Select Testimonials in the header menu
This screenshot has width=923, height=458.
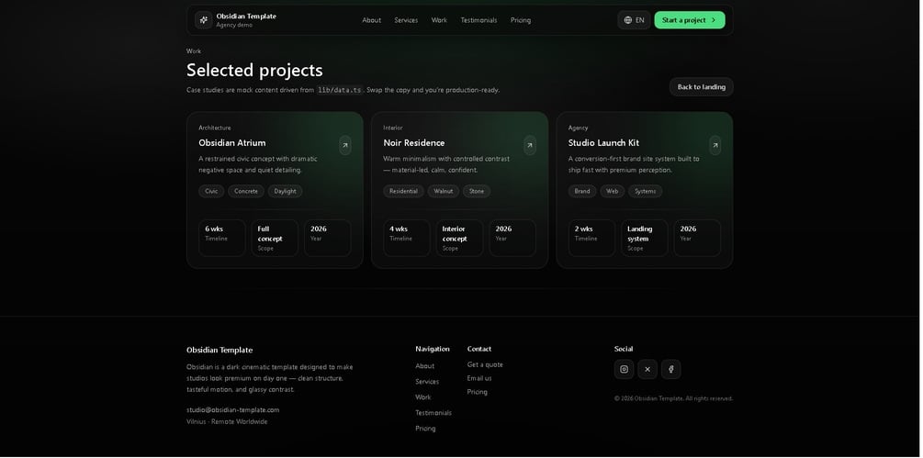click(x=479, y=20)
